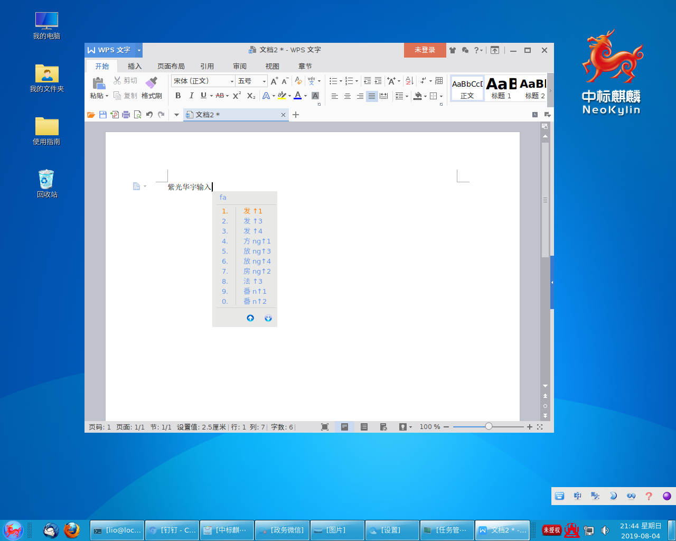The height and width of the screenshot is (541, 676).
Task: Open print preview icon
Action: pos(138,115)
